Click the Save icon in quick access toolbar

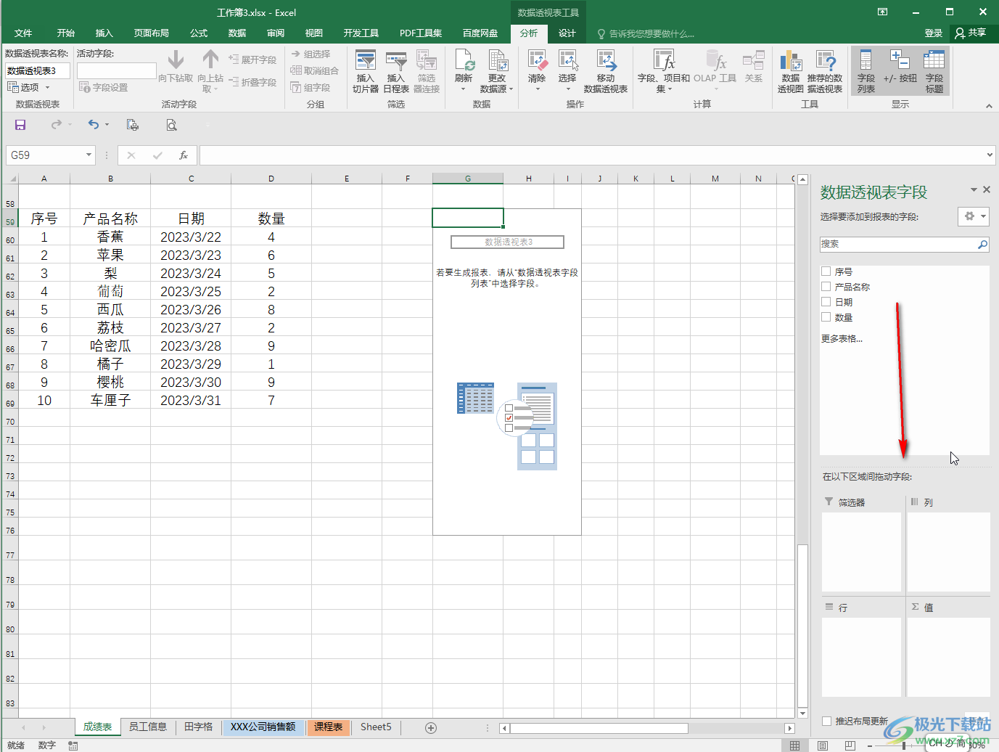(x=20, y=125)
